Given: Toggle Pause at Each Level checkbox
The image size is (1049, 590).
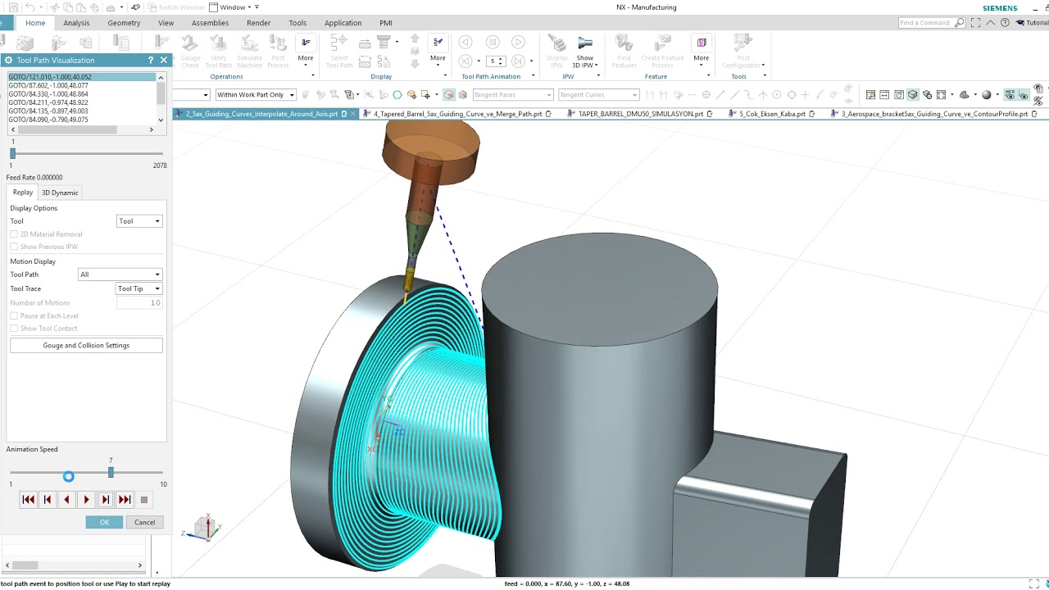Looking at the screenshot, I should 14,315.
